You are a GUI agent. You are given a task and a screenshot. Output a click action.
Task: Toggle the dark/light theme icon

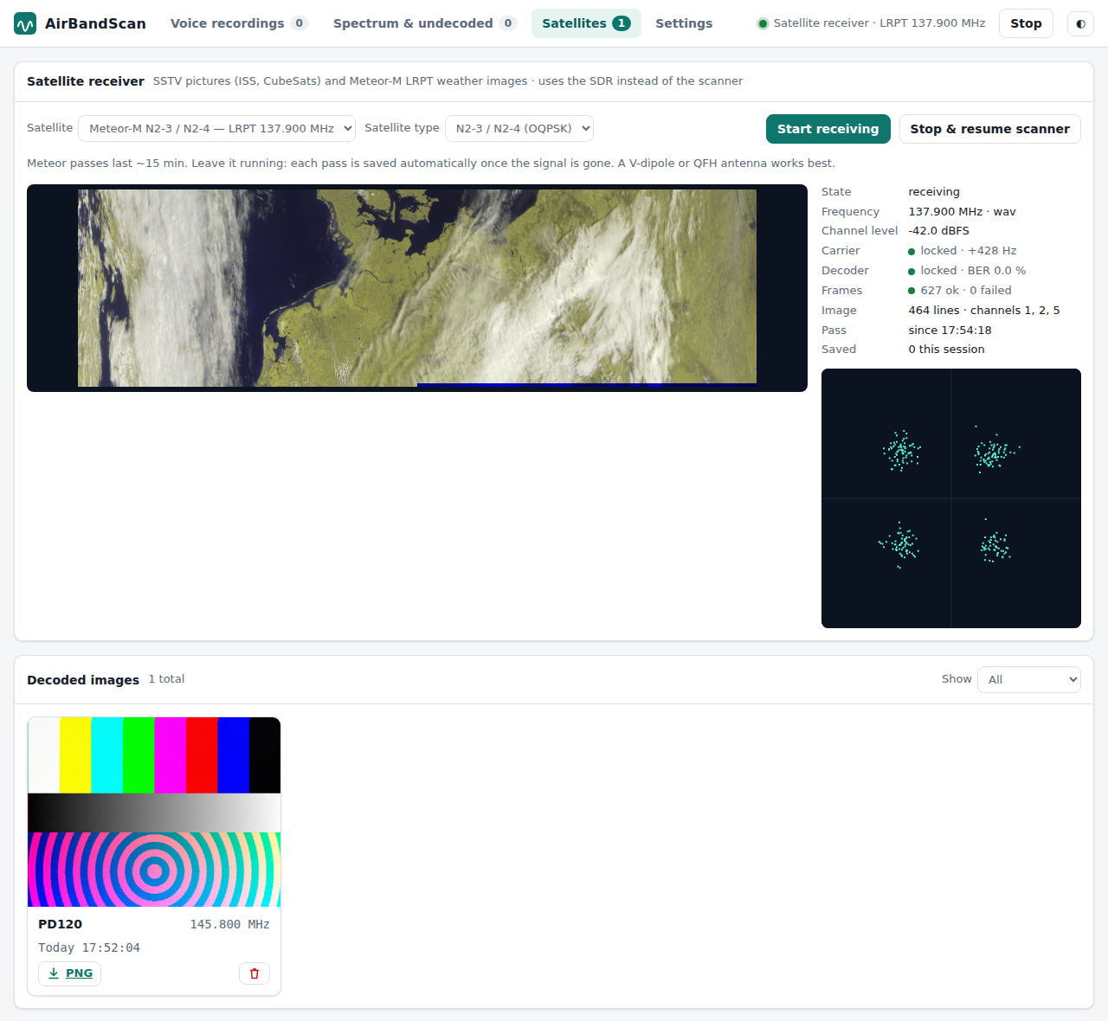(x=1080, y=23)
